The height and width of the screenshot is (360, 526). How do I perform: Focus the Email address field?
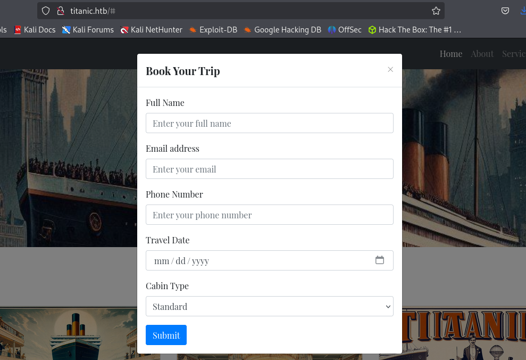click(x=270, y=169)
